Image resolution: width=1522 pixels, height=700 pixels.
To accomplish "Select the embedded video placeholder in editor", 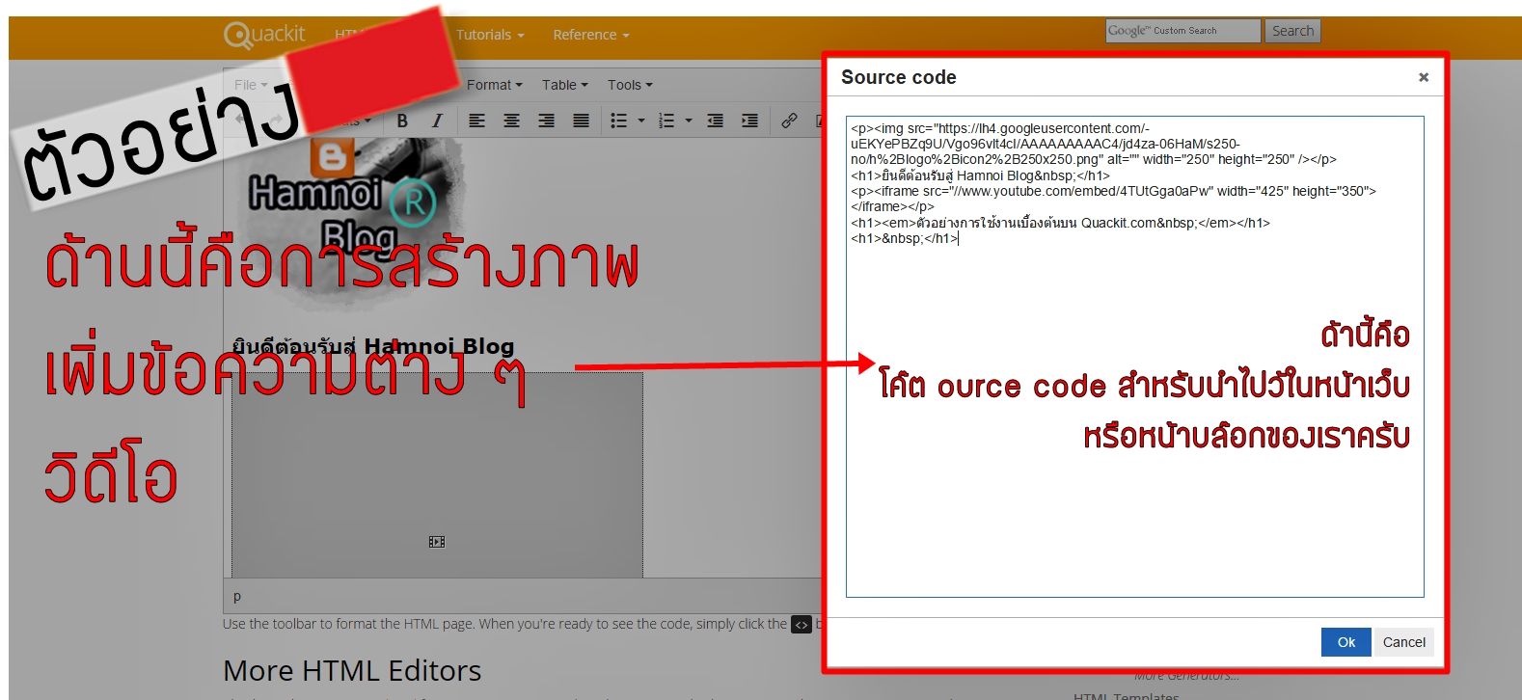I will pos(437,474).
